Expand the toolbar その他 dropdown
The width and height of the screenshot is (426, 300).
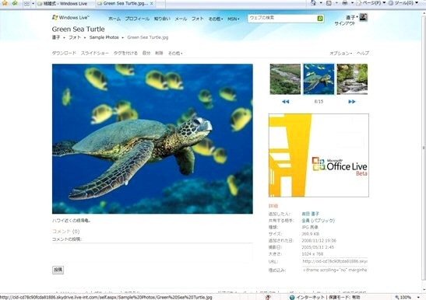(175, 53)
